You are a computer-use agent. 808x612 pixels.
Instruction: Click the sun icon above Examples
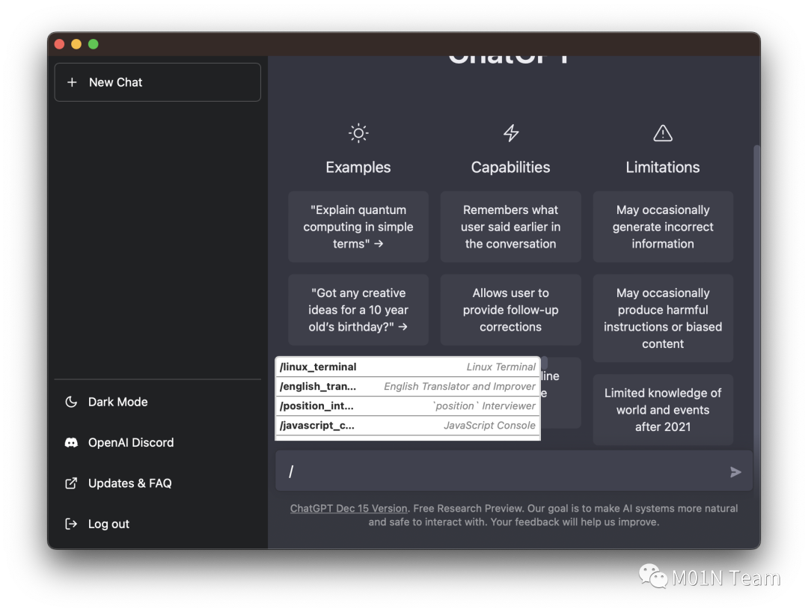358,133
